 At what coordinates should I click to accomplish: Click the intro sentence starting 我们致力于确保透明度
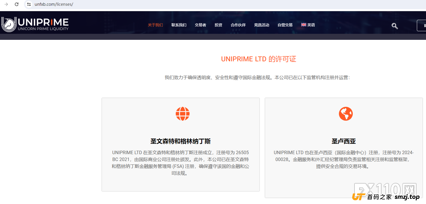click(257, 77)
